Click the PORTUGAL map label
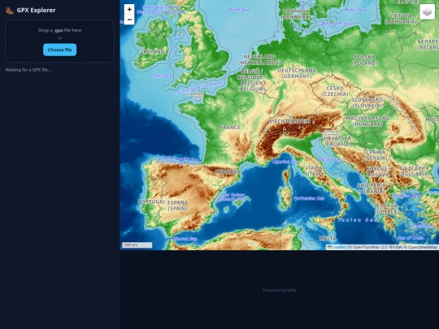 (x=152, y=201)
